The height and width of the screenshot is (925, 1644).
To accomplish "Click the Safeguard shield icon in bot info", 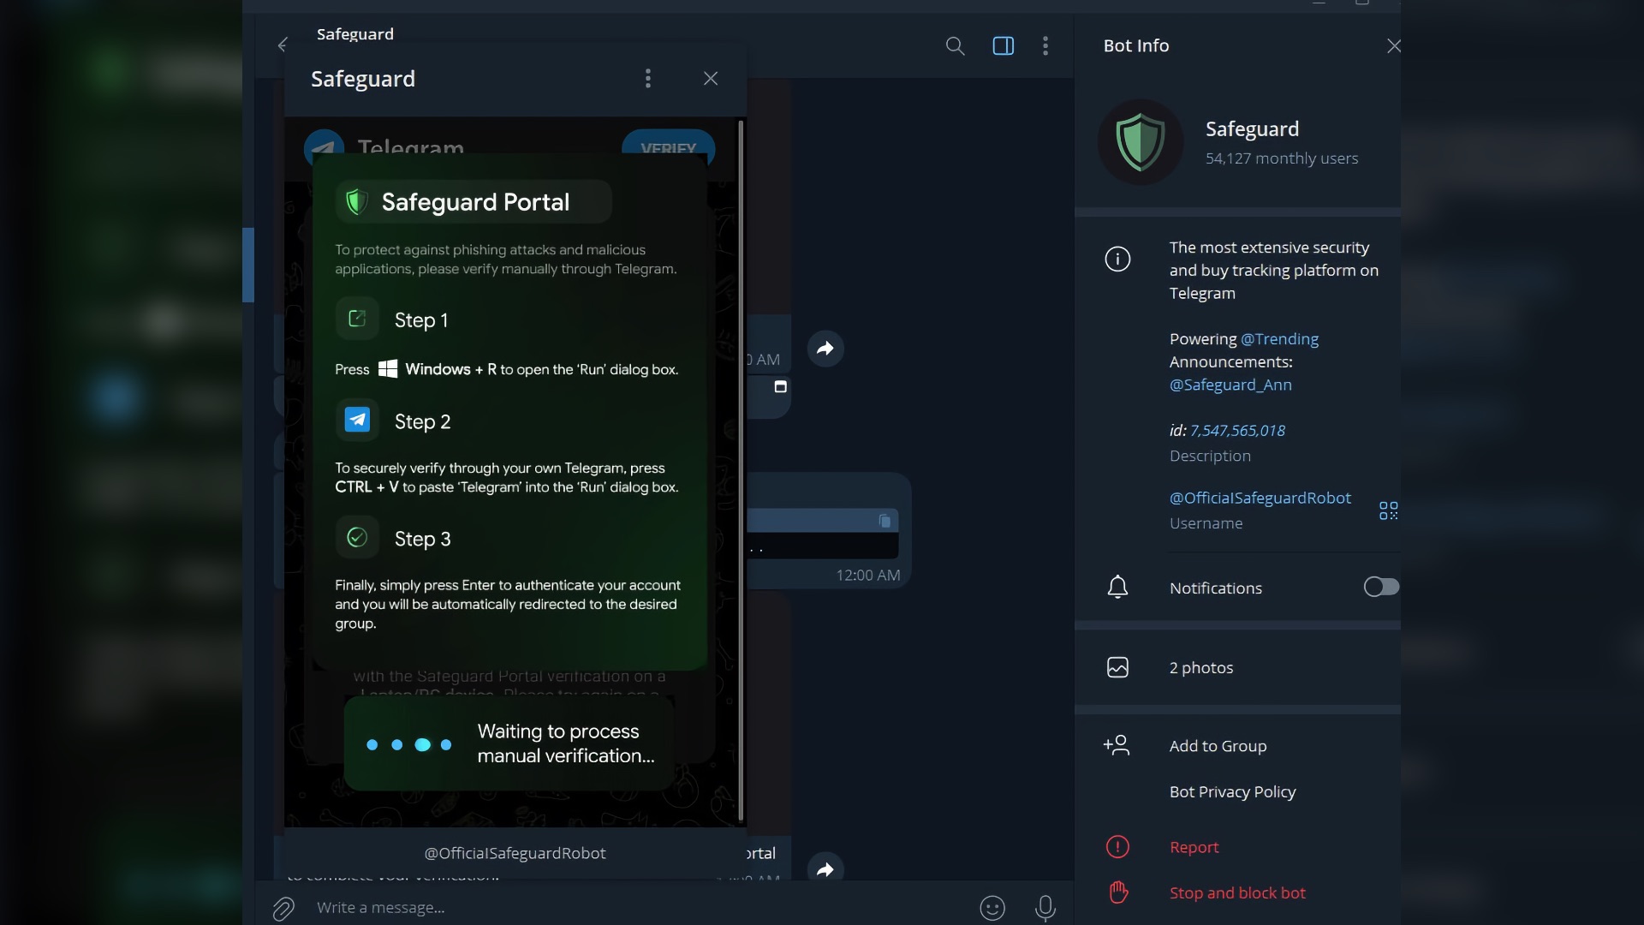I will pos(1140,141).
